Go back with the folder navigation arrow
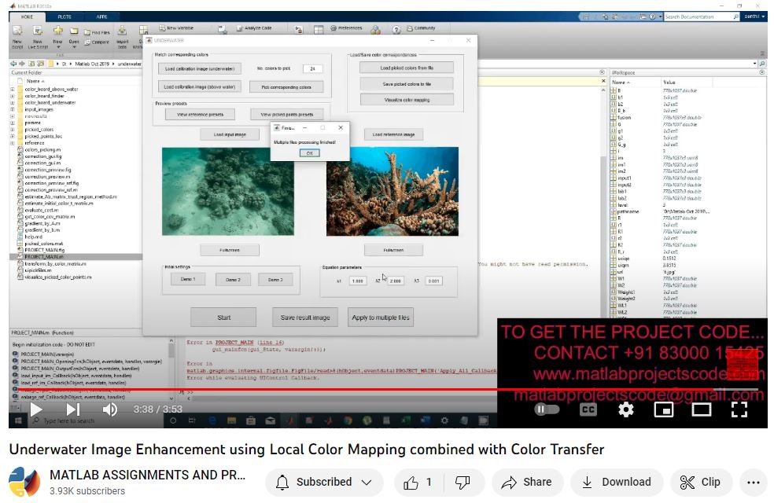 coord(13,64)
